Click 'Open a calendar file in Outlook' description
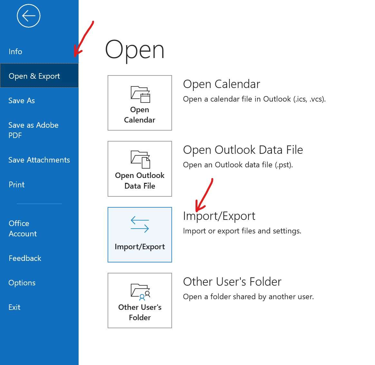Image resolution: width=375 pixels, height=365 pixels. click(x=254, y=99)
